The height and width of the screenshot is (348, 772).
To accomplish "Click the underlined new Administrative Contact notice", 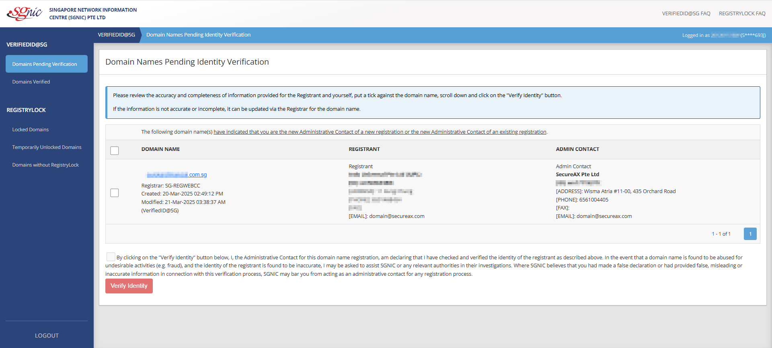I will point(380,132).
